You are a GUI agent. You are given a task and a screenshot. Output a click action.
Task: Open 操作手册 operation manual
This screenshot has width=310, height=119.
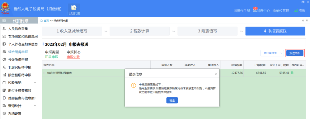pos(242,11)
